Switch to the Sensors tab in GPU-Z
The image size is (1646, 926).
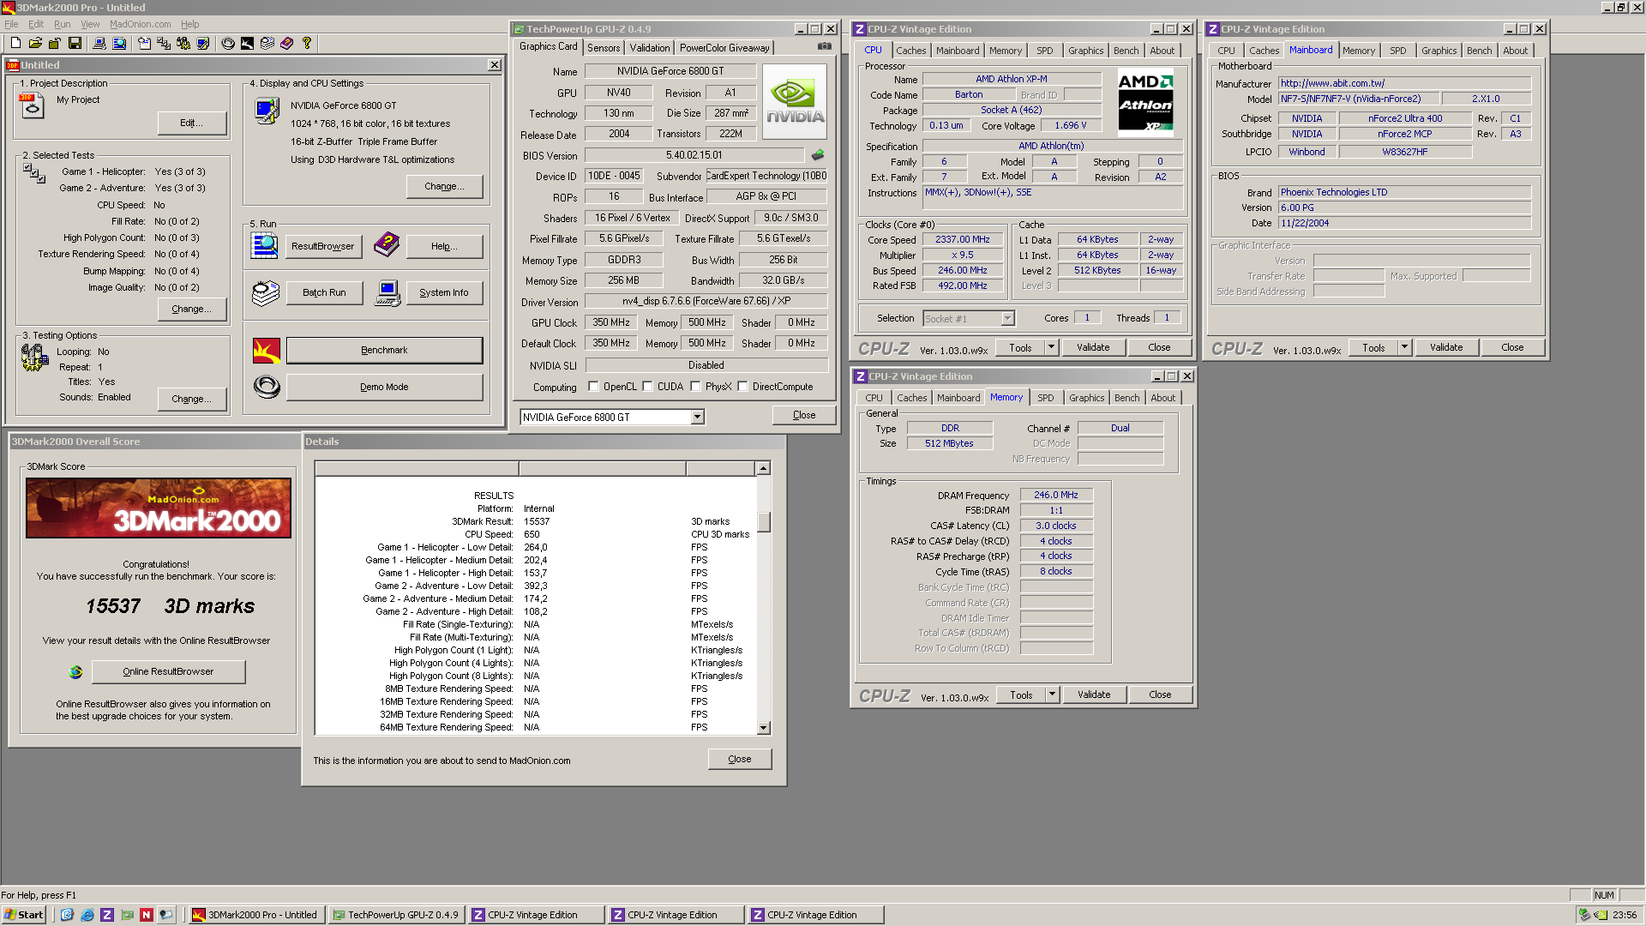coord(604,48)
